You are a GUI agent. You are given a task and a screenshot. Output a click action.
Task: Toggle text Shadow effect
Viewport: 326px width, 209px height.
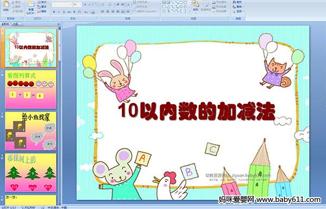[74, 12]
